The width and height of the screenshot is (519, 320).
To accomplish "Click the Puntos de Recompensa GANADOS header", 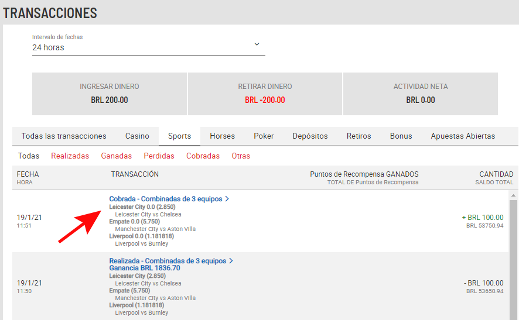I will (x=364, y=174).
